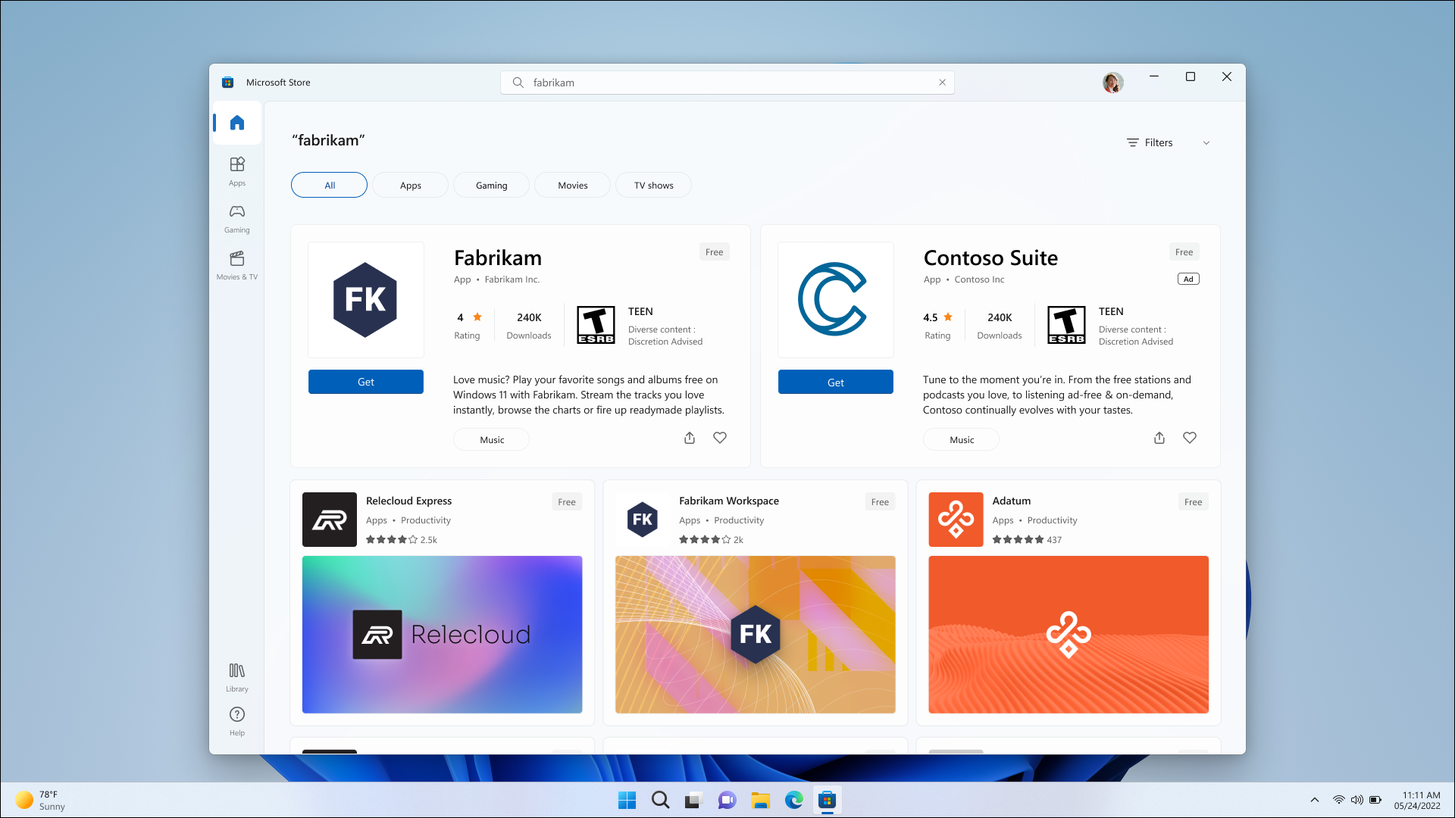Select the All filter tab
1455x818 pixels.
[329, 185]
